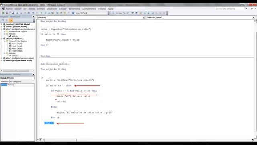Click the Undo toolbar icon
The height and width of the screenshot is (145, 257).
pyautogui.click(x=33, y=13)
